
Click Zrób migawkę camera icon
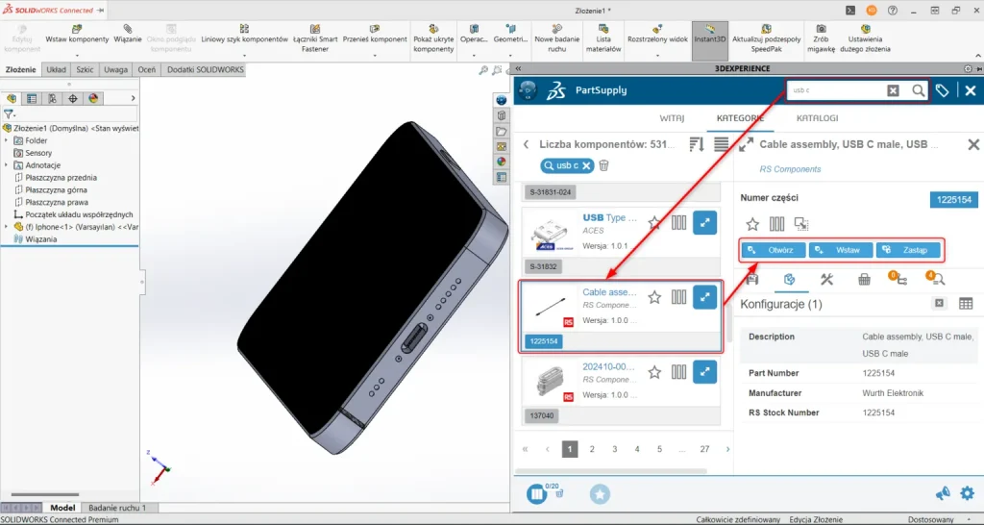click(821, 29)
